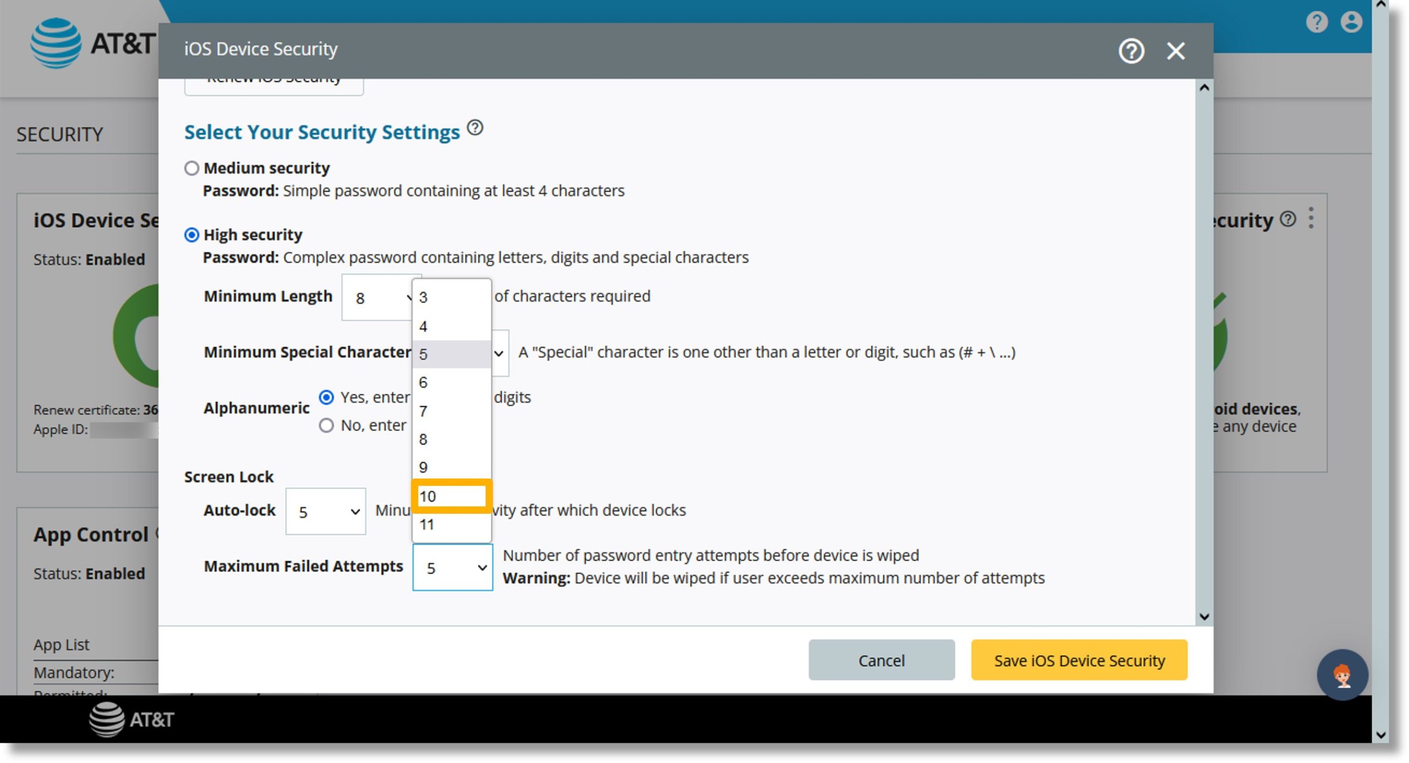The image size is (1409, 763).
Task: Click the Cancel button
Action: tap(881, 660)
